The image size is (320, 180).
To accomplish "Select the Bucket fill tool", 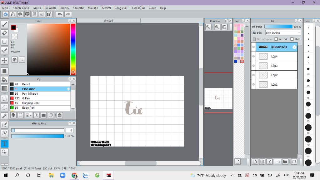I will click(x=4, y=80).
